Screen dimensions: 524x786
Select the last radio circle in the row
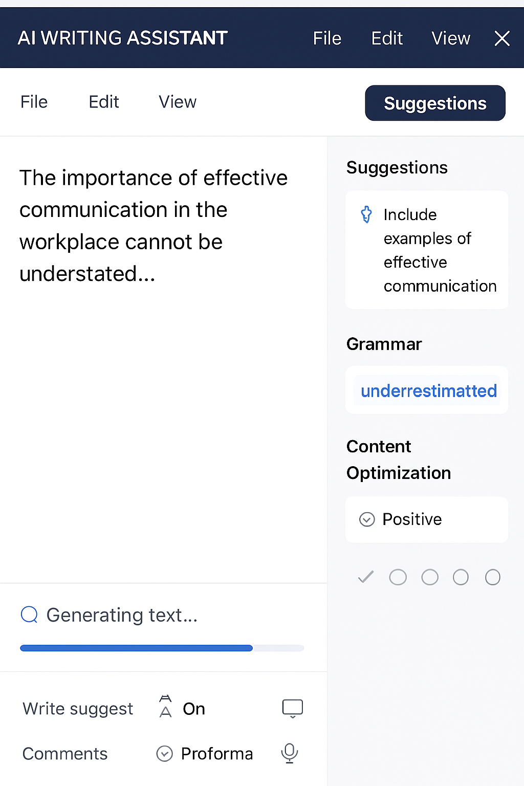[493, 577]
